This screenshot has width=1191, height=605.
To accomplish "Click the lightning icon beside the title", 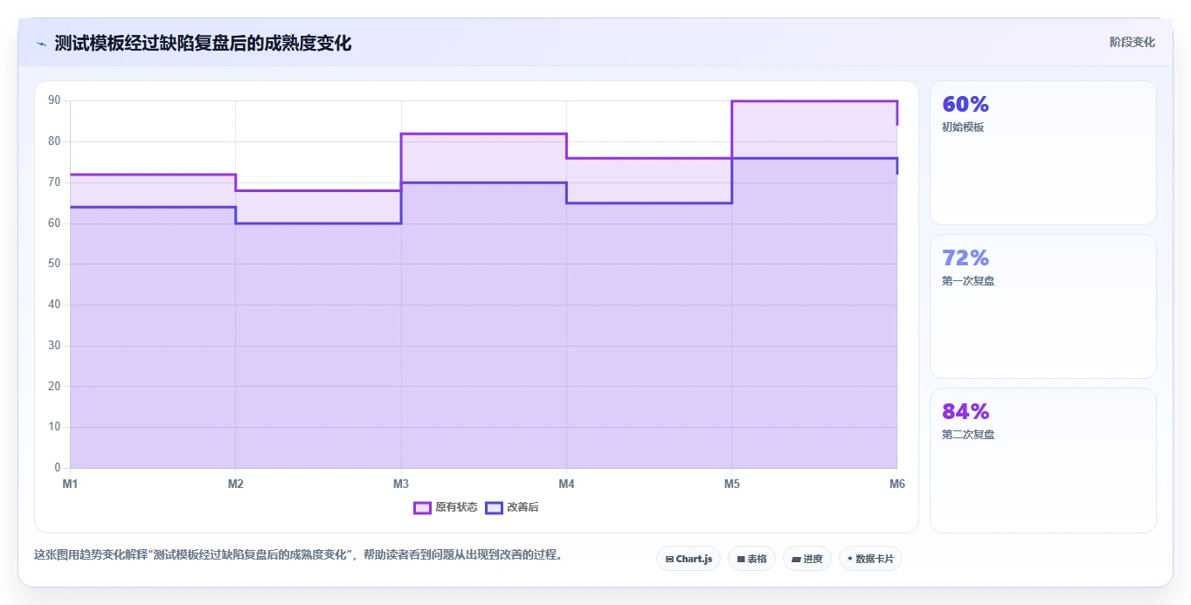I will [x=41, y=44].
